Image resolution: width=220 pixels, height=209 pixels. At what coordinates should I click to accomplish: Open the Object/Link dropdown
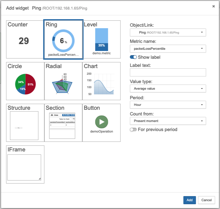[168, 32]
